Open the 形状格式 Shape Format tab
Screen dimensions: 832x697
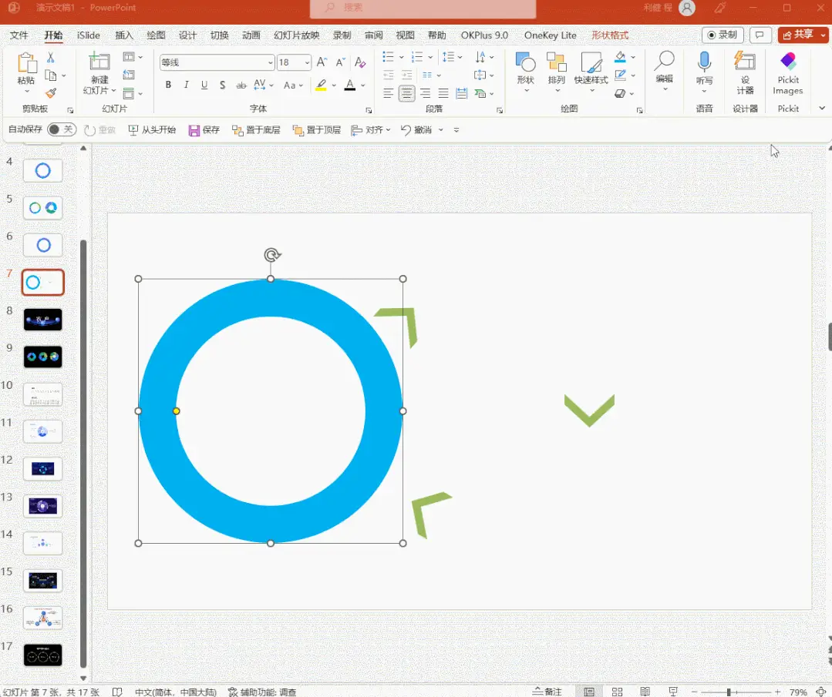click(609, 35)
